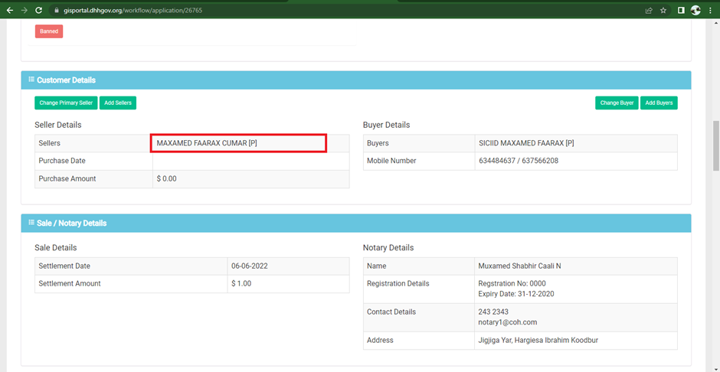Click mobile number 634484637 / 637566208
This screenshot has height=372, width=720.
(519, 161)
